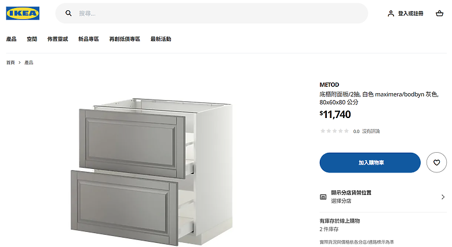Image resolution: width=452 pixels, height=247 pixels.
Task: Open the 產品 navigation menu
Action: tap(11, 39)
